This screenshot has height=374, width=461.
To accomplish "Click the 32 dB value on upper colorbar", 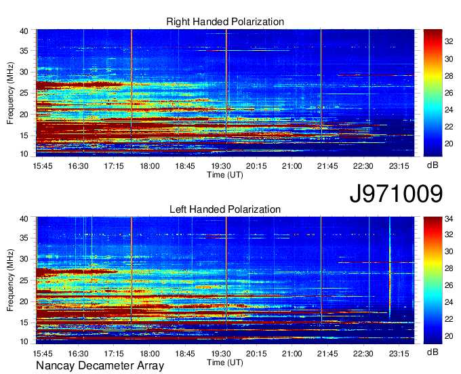I will pyautogui.click(x=449, y=42).
